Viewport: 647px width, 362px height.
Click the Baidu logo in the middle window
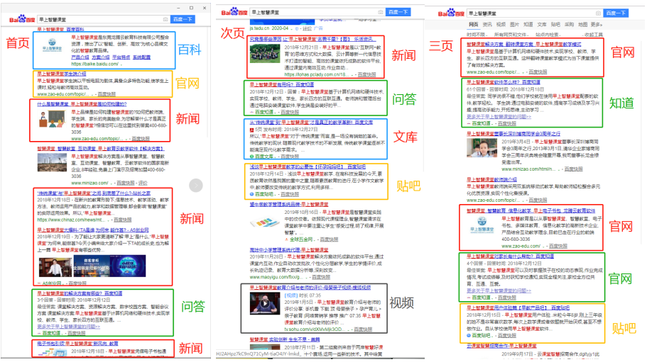coord(234,12)
